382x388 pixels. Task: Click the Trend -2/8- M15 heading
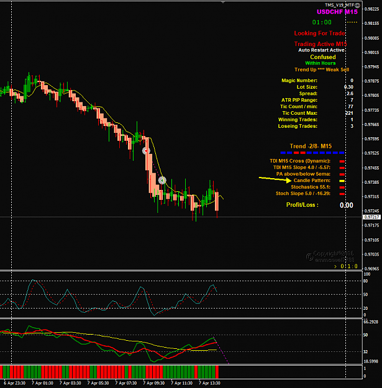311,147
